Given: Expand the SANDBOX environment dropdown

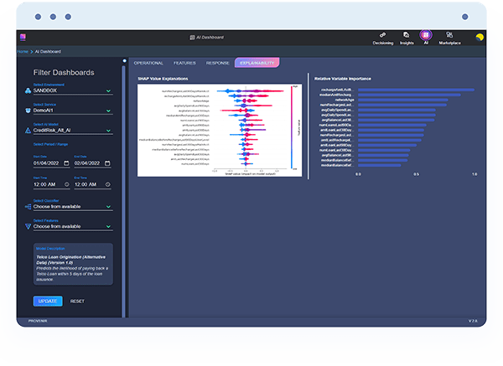Looking at the screenshot, I should click(108, 91).
